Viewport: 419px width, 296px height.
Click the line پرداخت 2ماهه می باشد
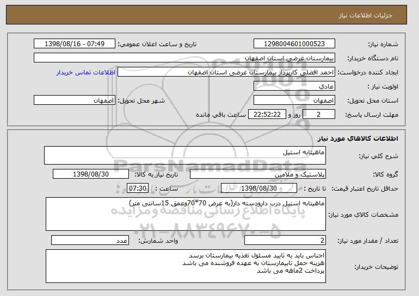pyautogui.click(x=291, y=270)
